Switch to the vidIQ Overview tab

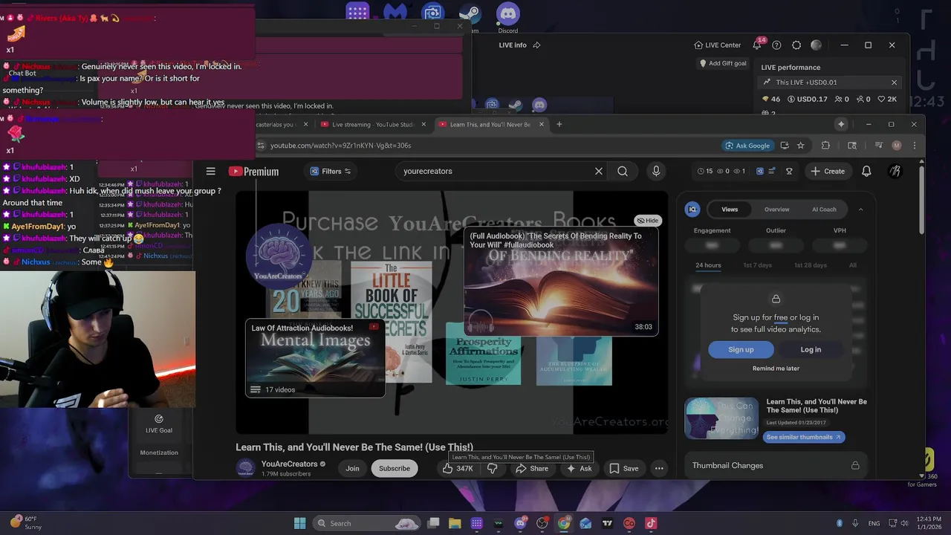click(777, 210)
